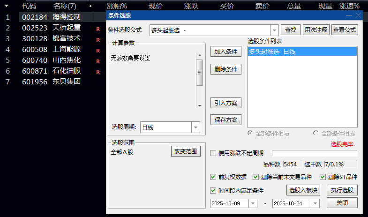Image resolution: width=368 pixels, height=217 pixels.
Task: Click the 选中数 value 7/0.1%
Action: click(341, 164)
